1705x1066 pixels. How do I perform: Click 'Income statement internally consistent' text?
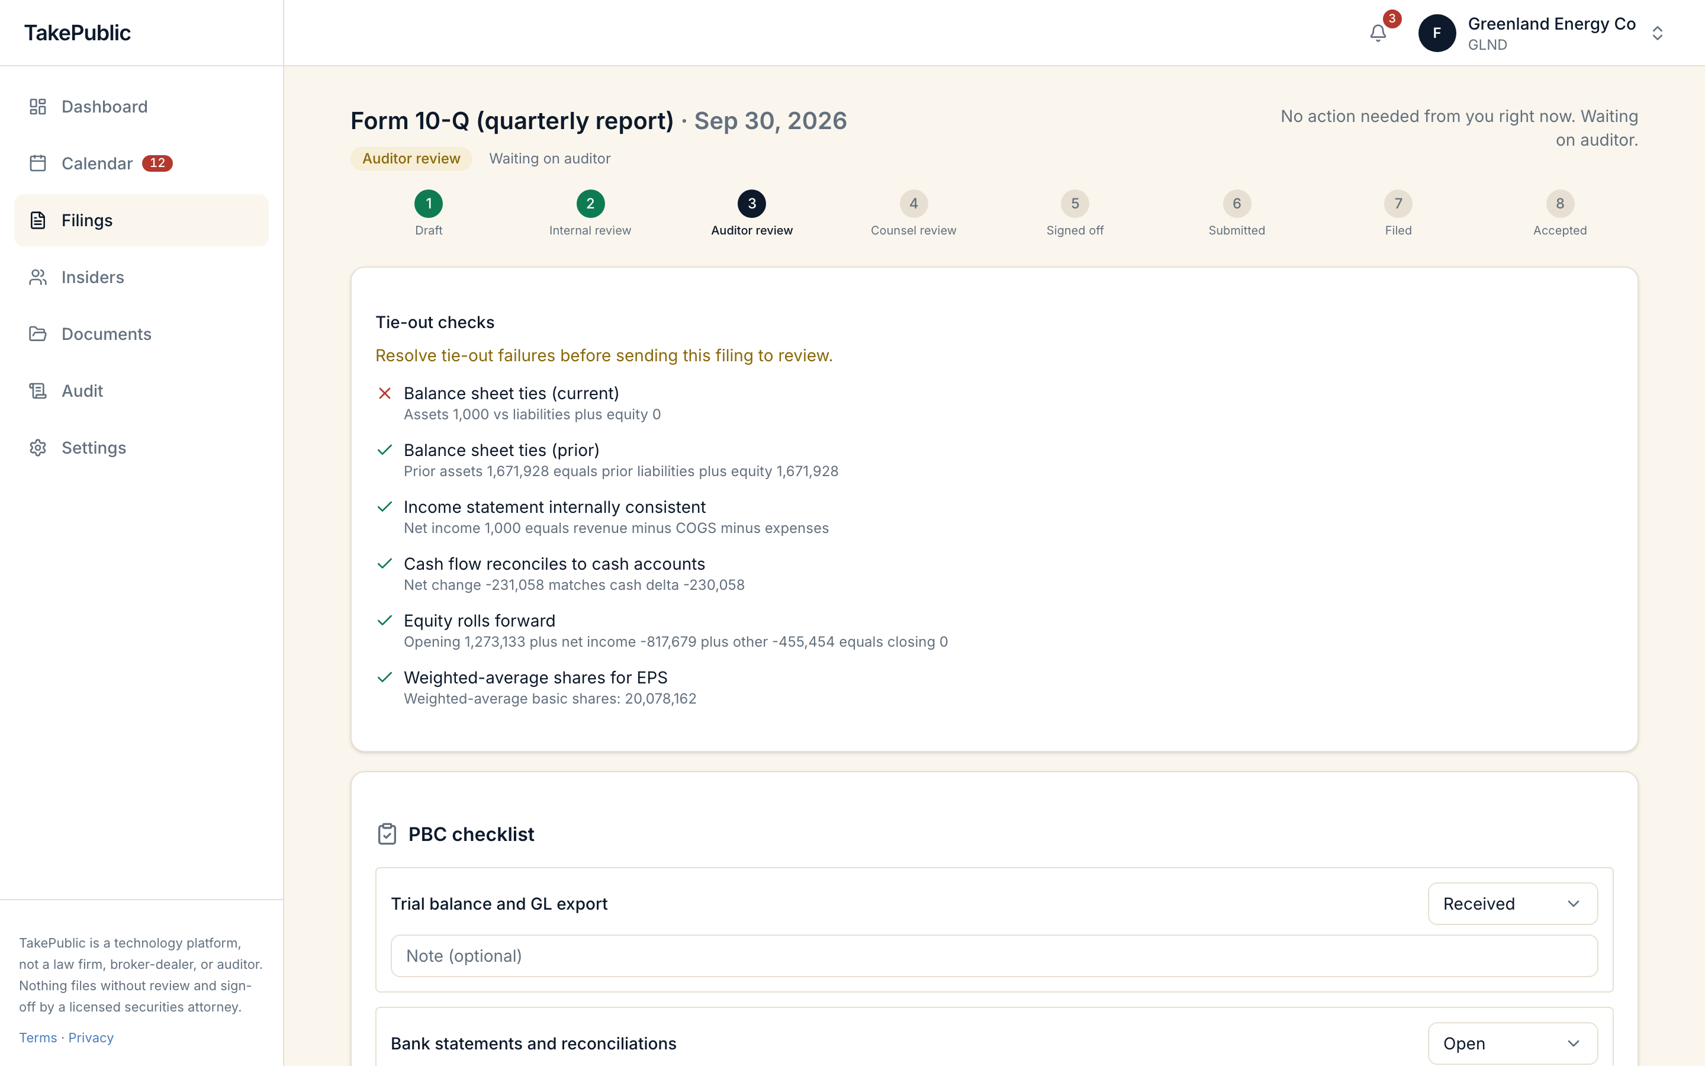click(x=555, y=507)
